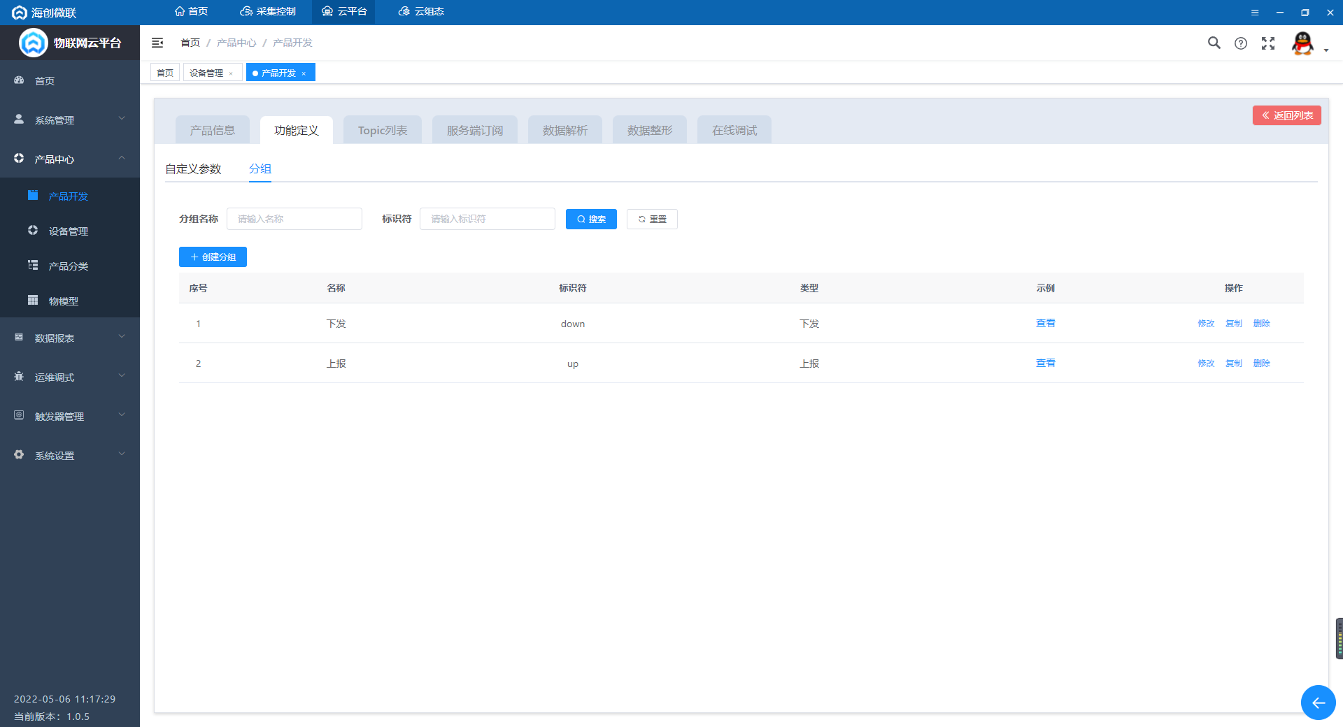This screenshot has width=1343, height=727.
Task: Click the blue back arrow floating button
Action: 1318,703
